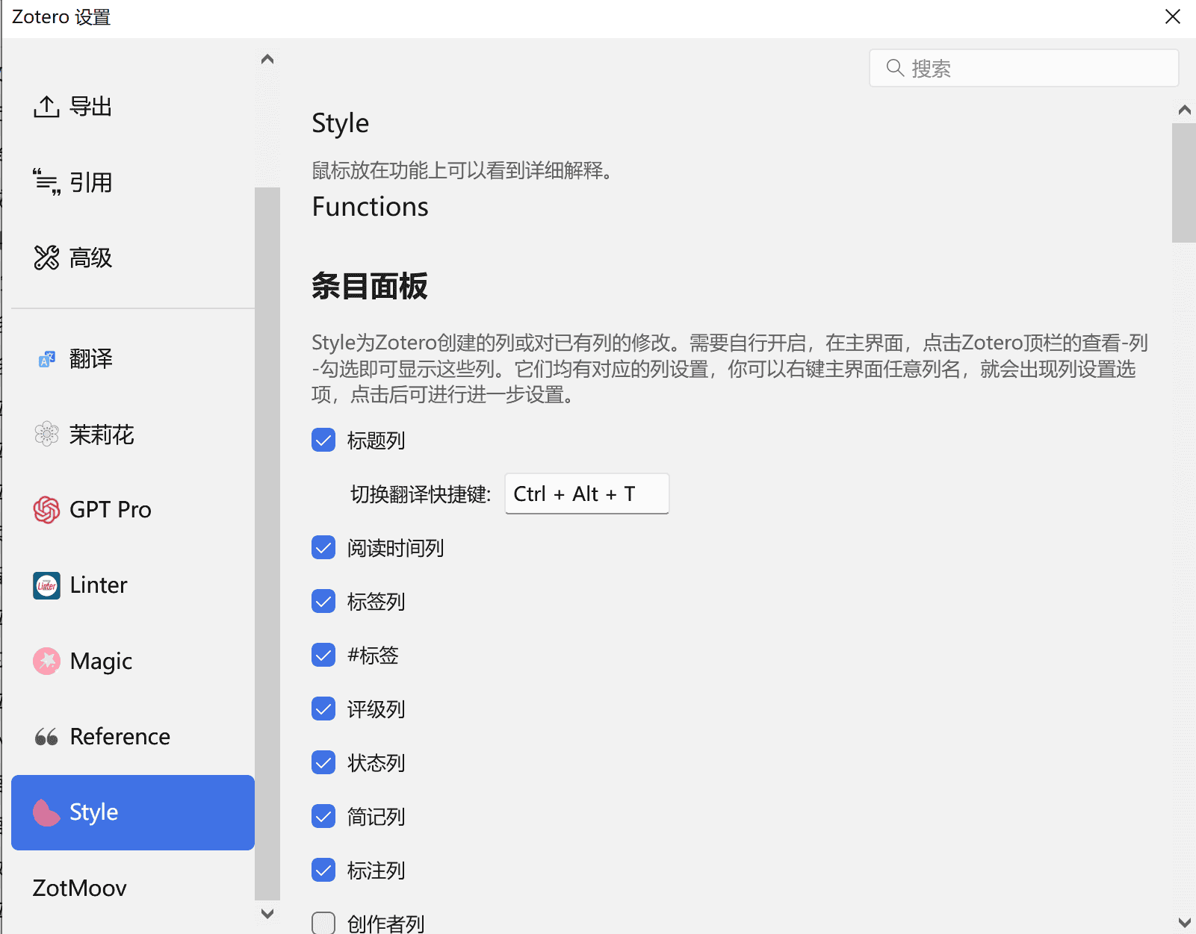Click the 翻译 translate plugin icon
The height and width of the screenshot is (934, 1196).
[x=46, y=358]
